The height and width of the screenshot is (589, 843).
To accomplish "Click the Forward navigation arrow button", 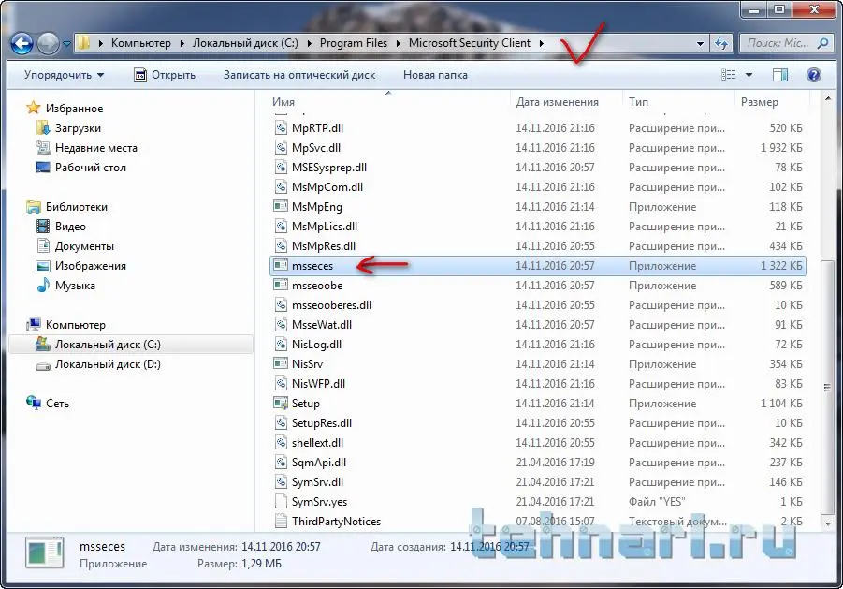I will tap(48, 43).
